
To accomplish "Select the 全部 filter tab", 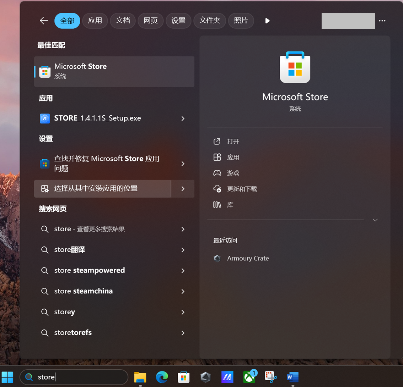I will (67, 21).
